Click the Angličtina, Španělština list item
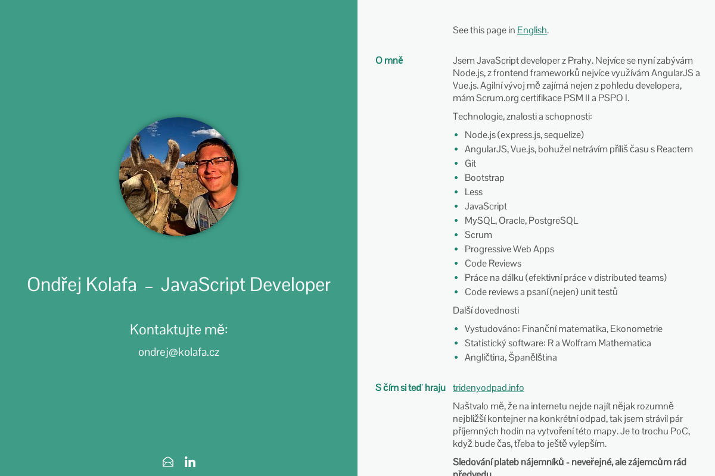 (x=510, y=358)
